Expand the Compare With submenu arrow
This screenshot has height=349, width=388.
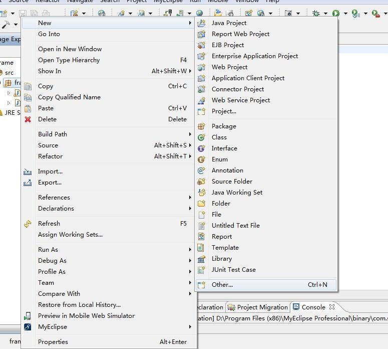point(190,294)
